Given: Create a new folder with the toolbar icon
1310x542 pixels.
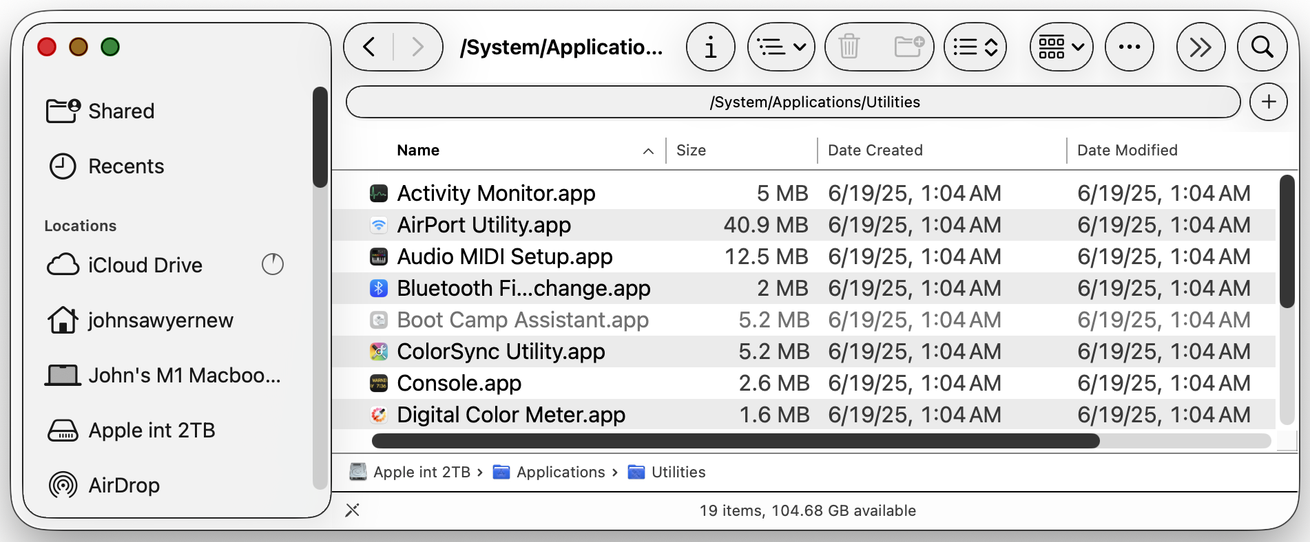Looking at the screenshot, I should click(x=908, y=47).
